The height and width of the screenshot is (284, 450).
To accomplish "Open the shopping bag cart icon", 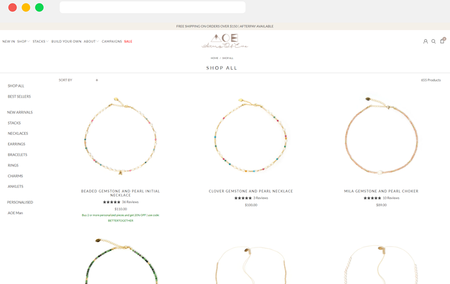I will coord(442,41).
